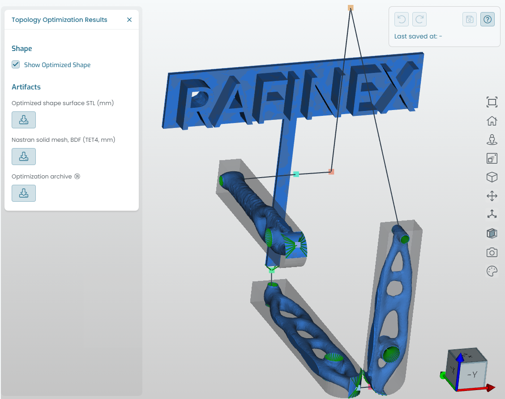Open help with the question mark icon
The height and width of the screenshot is (399, 505).
pos(487,19)
